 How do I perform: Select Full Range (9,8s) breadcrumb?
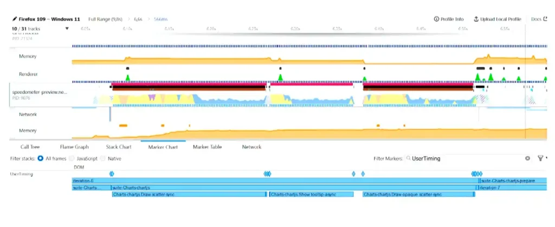105,19
